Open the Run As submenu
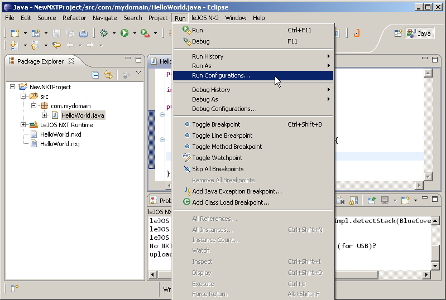 click(x=253, y=66)
